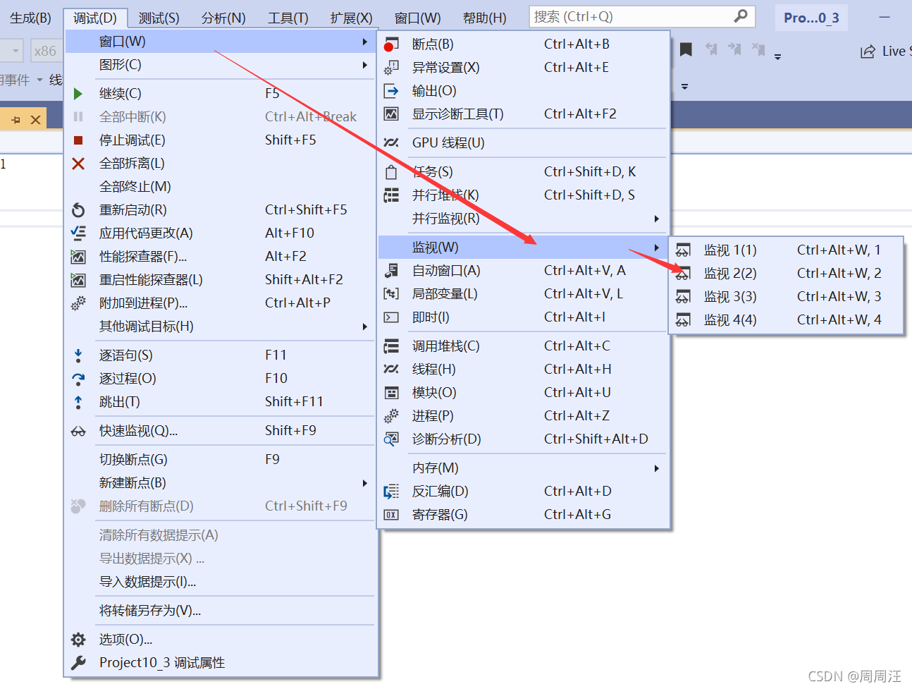The image size is (912, 689).
Task: Choose 切换断点(G) menu item
Action: [x=221, y=460]
